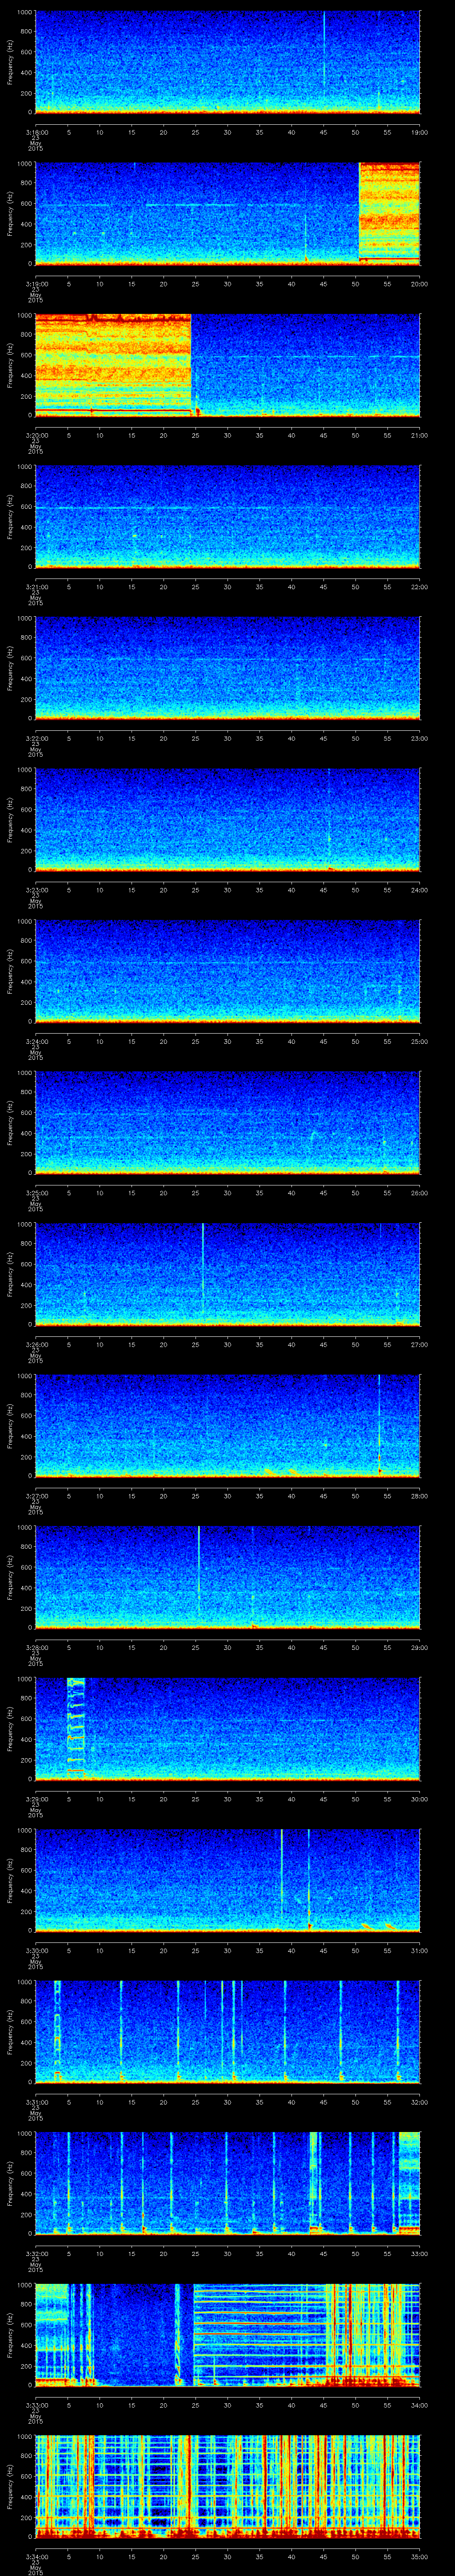
Task: Click the "21:00" end time label
Action: coord(420,435)
